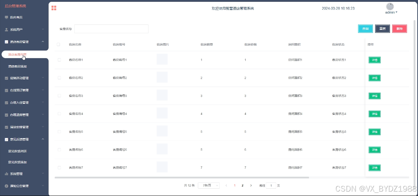This screenshot has height=196, width=418.
Task: Open 详情 for 客房名称6 row
Action: pos(374,150)
